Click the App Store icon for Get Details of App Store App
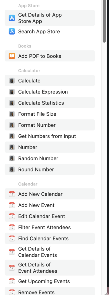Viewport: 109px width, 295px height. click(12, 18)
